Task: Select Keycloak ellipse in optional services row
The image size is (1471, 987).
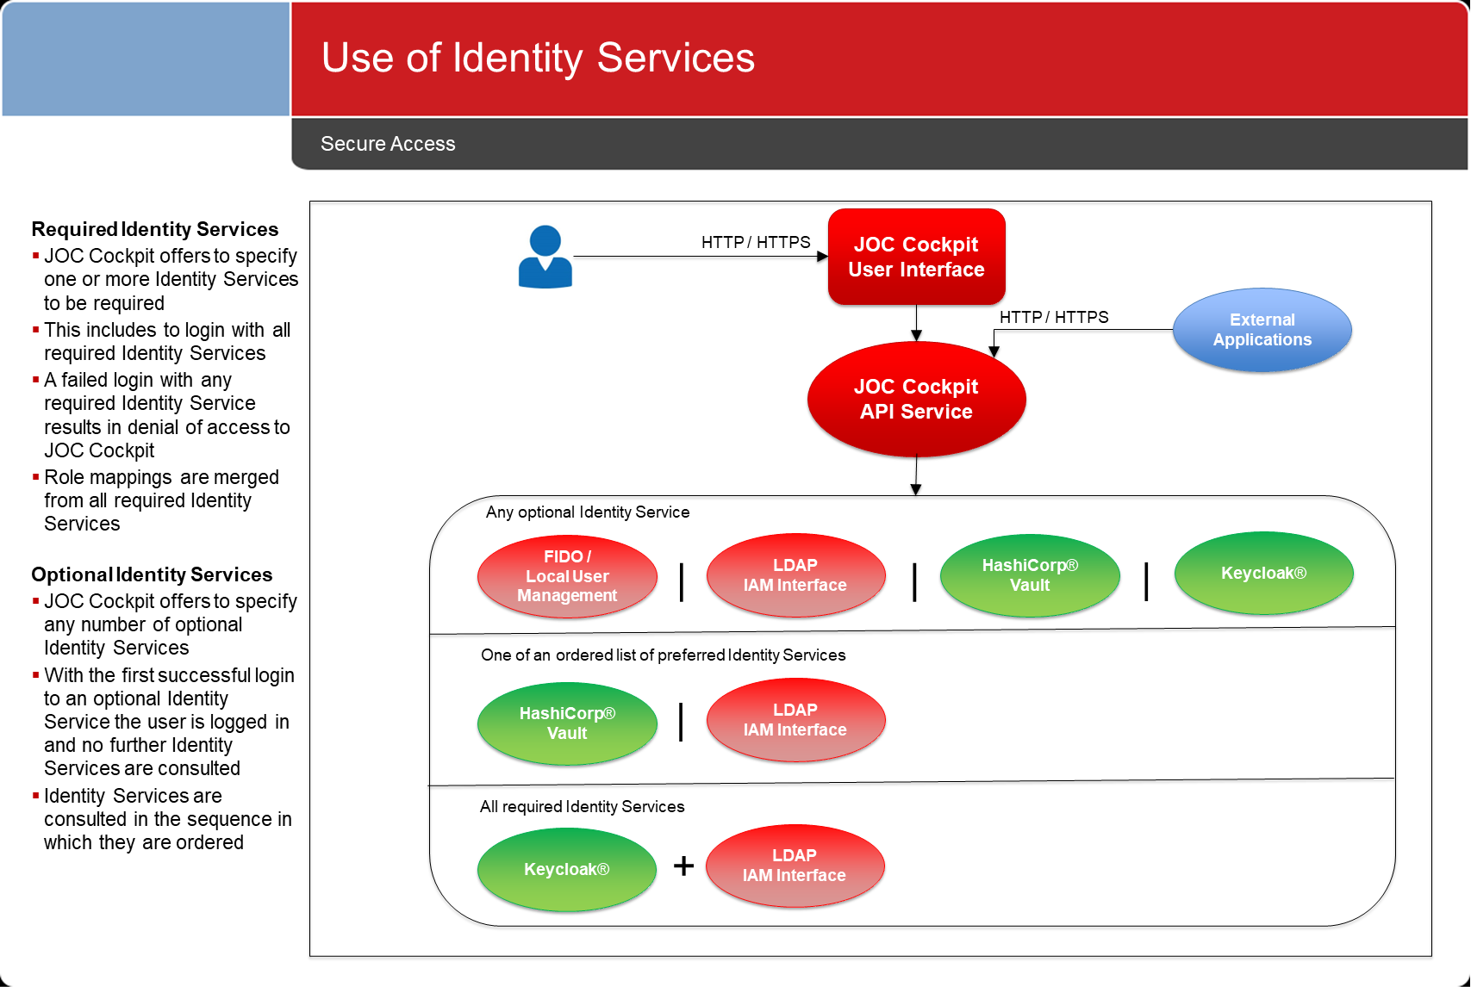Action: [1263, 573]
